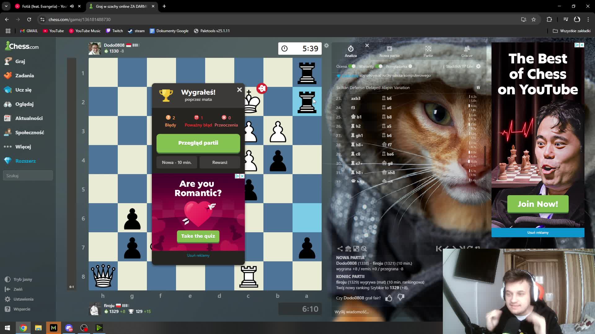
Task: Click the board editor icon
Action: click(356, 249)
